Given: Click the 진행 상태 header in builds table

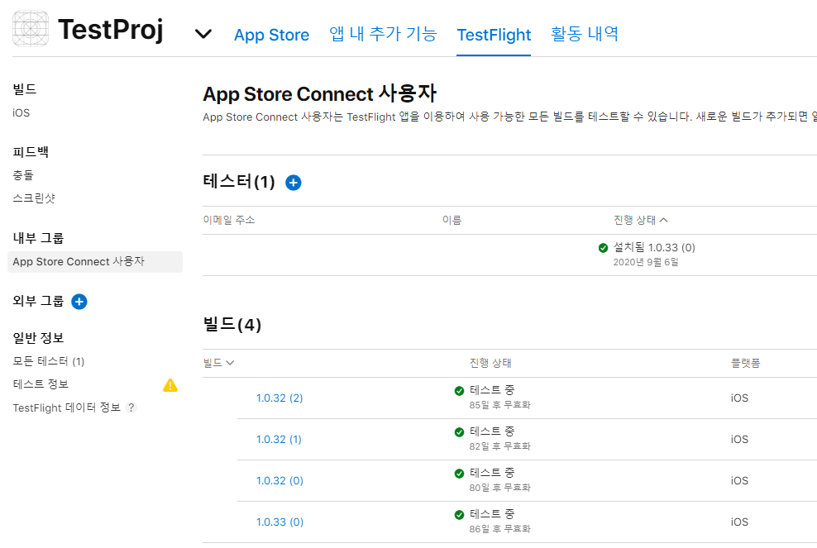Looking at the screenshot, I should [490, 363].
